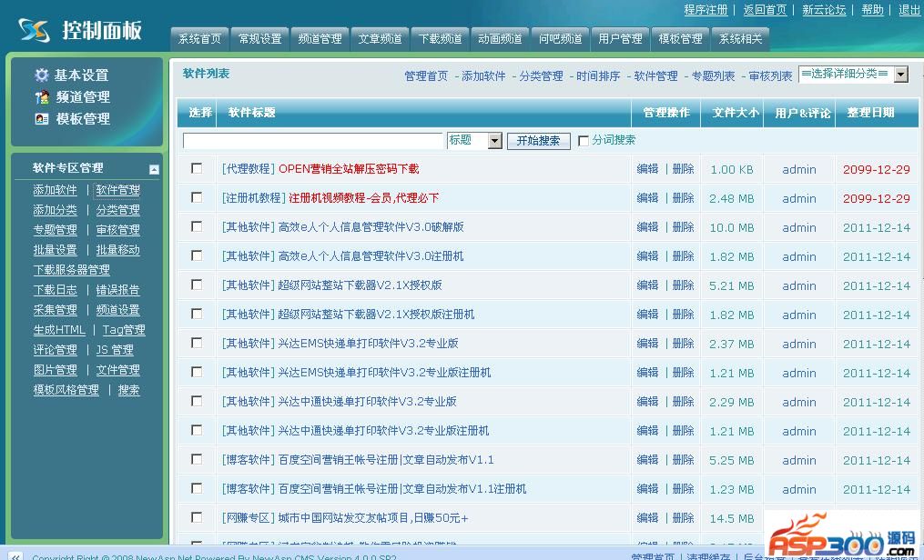The width and height of the screenshot is (924, 560).
Task: Open the 新云论坛 link
Action: coord(824,9)
